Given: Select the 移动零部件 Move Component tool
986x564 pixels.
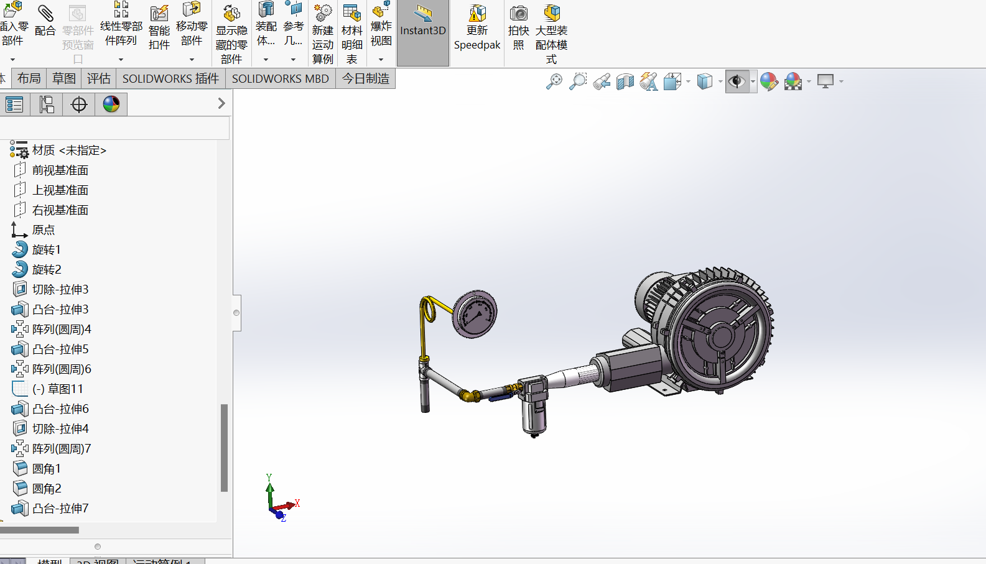Looking at the screenshot, I should tap(192, 24).
